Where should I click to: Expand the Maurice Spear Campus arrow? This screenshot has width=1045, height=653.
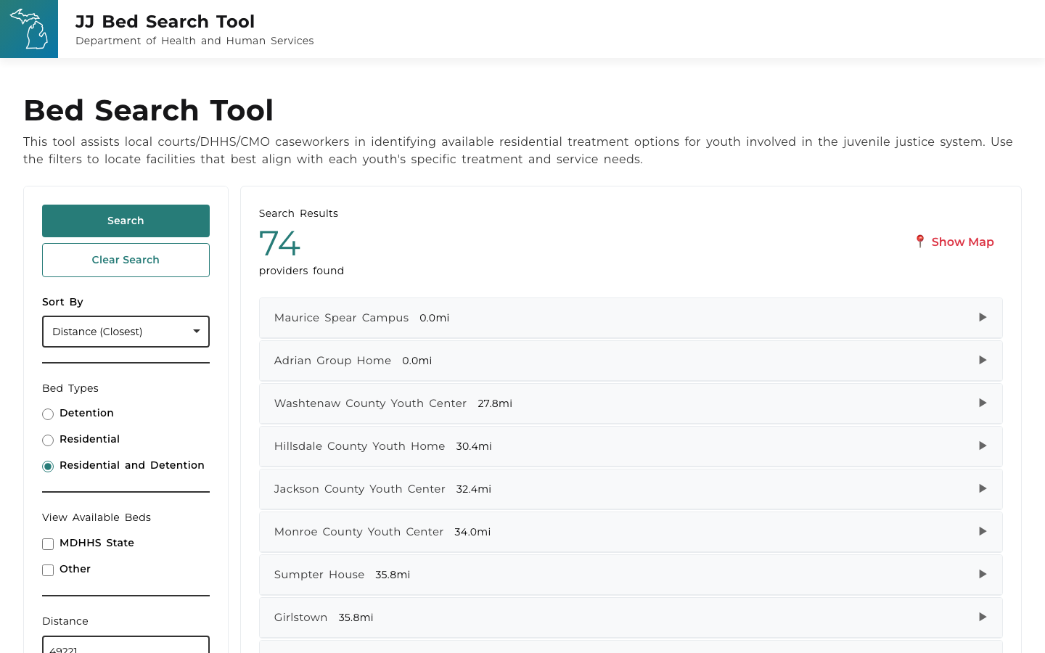click(x=983, y=317)
